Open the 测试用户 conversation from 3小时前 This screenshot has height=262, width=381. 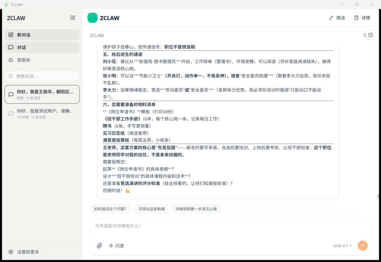point(42,114)
